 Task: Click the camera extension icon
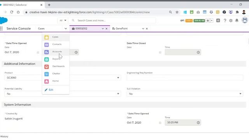point(198,12)
